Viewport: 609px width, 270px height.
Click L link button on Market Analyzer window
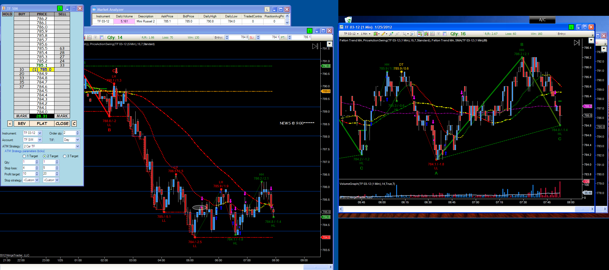267,9
